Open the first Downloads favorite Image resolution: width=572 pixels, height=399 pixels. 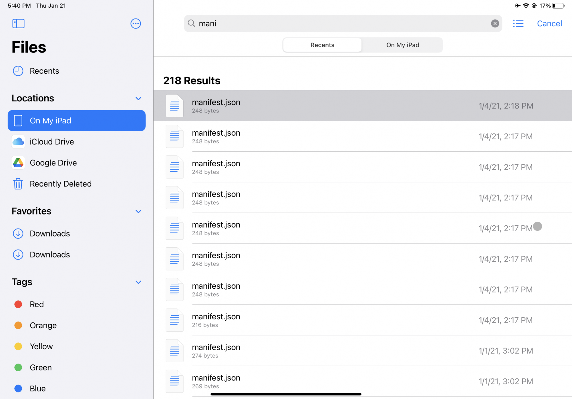click(x=50, y=234)
